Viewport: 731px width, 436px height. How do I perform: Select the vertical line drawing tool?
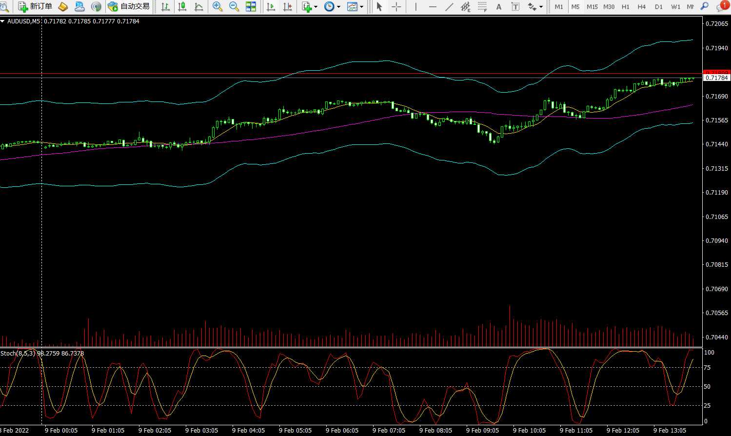(x=415, y=6)
